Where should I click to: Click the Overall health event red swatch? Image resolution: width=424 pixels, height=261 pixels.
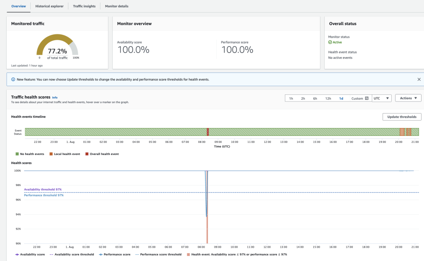point(87,153)
